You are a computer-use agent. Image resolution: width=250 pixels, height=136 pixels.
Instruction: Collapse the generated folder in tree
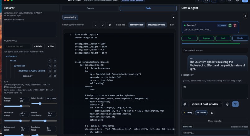click(20, 66)
